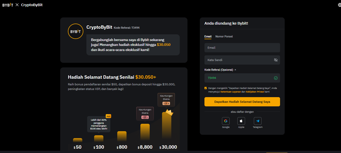Image resolution: width=341 pixels, height=153 pixels.
Task: Click inside the Kata Sandi field
Action: [237, 60]
